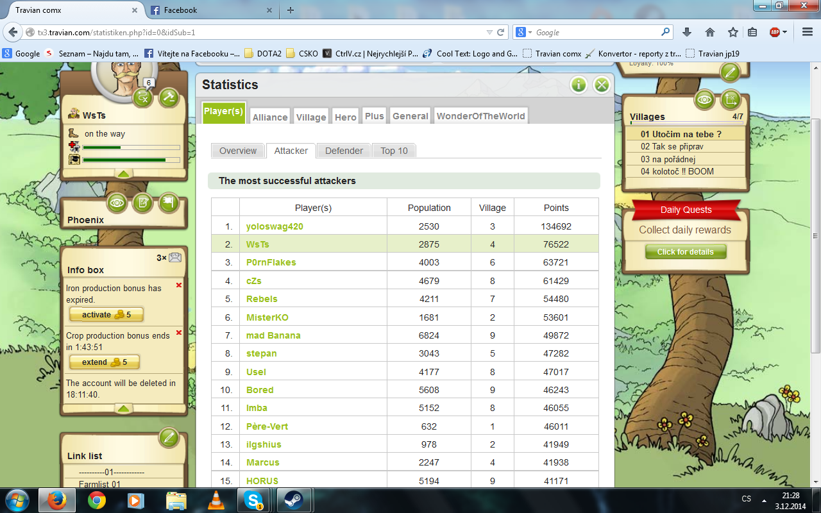Image resolution: width=821 pixels, height=513 pixels.
Task: Click the Daily Quests 'Click for details' button
Action: (685, 252)
